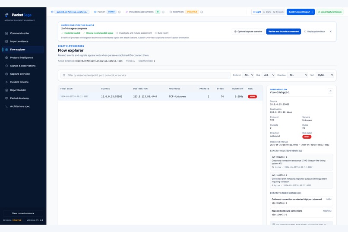
Task: Click the Command center sidebar icon
Action: point(6,33)
